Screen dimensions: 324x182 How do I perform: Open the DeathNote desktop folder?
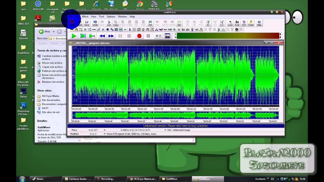[x=23, y=49]
